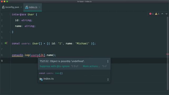Screen dimensions: 169x95
Task: Click Suppress with @ts-ignore link
Action: 55,66
